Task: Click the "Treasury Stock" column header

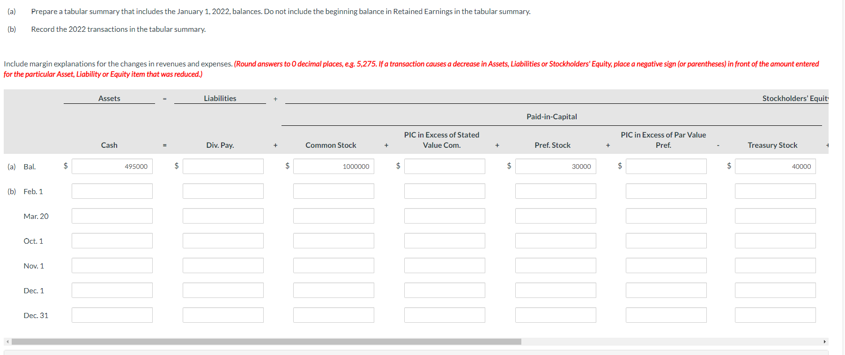Action: coord(772,145)
